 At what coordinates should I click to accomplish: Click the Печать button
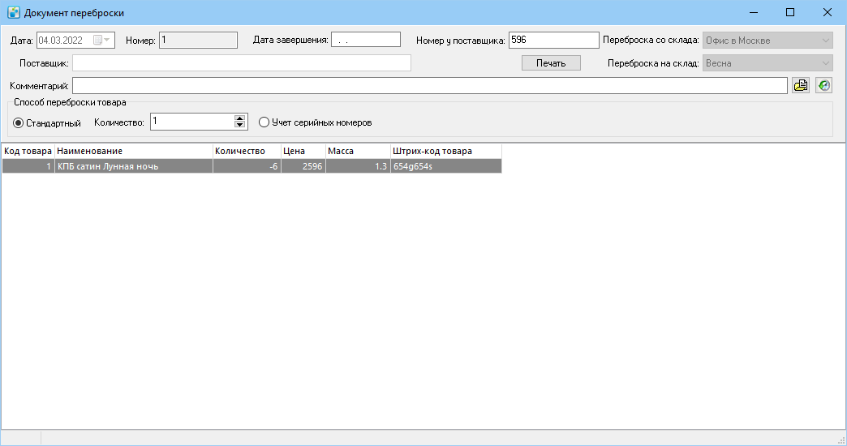point(551,63)
